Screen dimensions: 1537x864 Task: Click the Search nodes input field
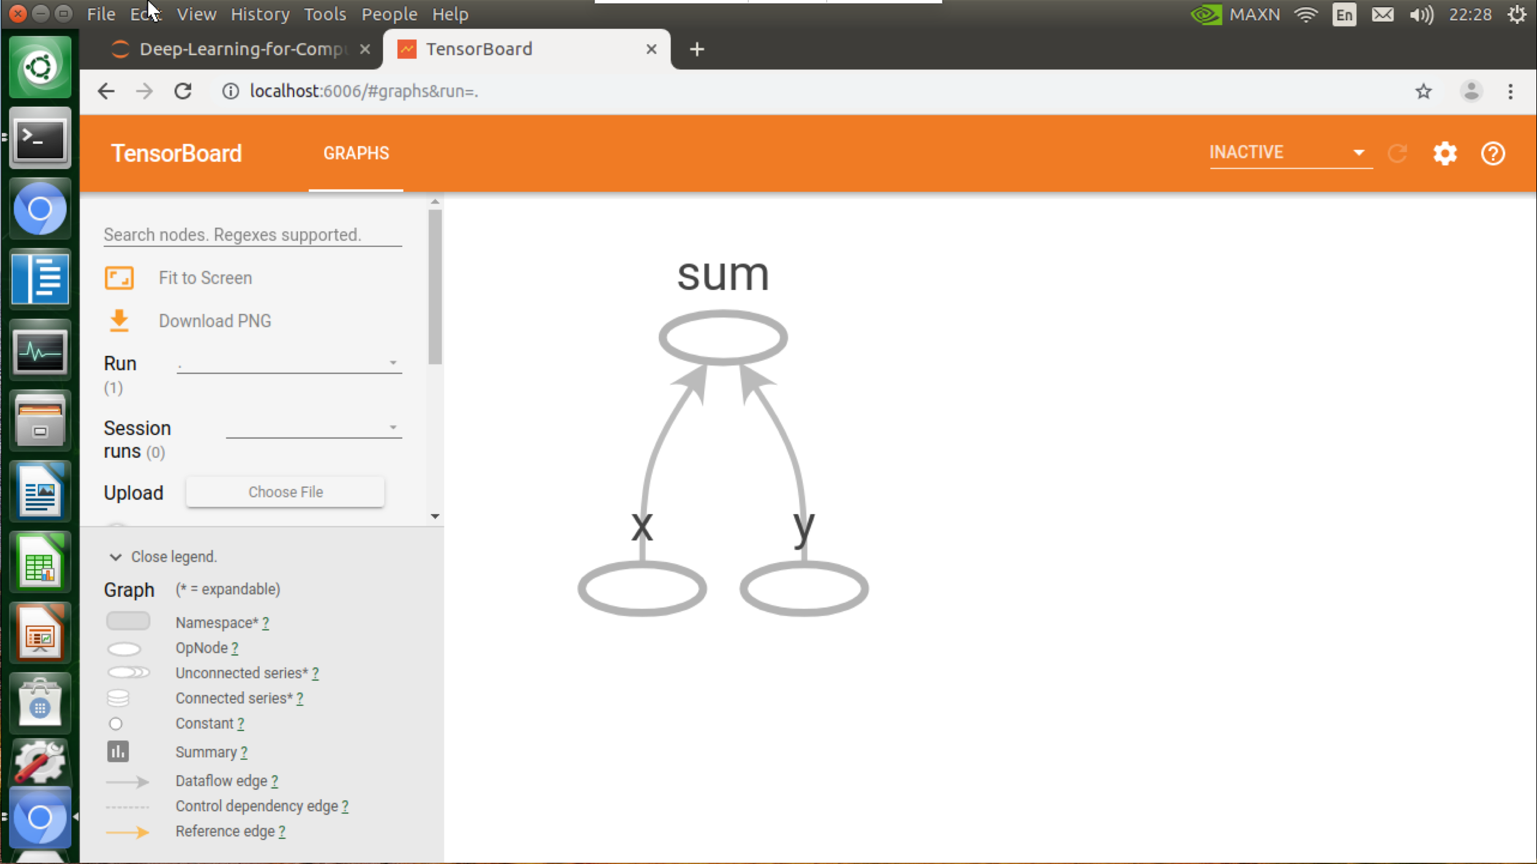(252, 235)
